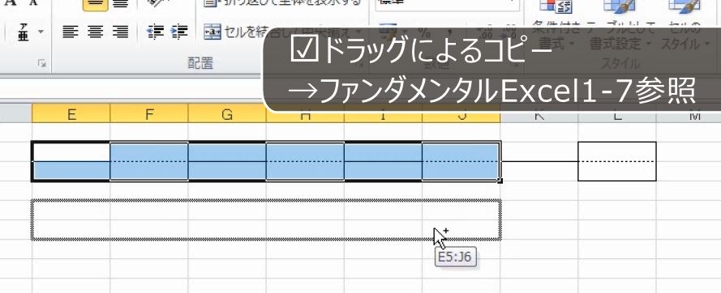
Task: Open the phonetic guide dropdown arrow
Action: click(41, 32)
